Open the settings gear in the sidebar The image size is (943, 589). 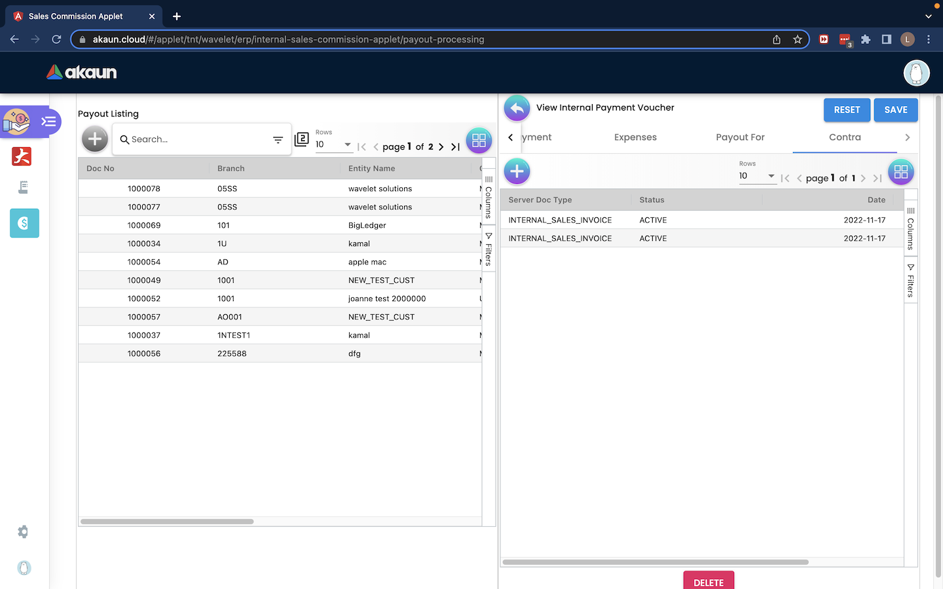point(24,532)
